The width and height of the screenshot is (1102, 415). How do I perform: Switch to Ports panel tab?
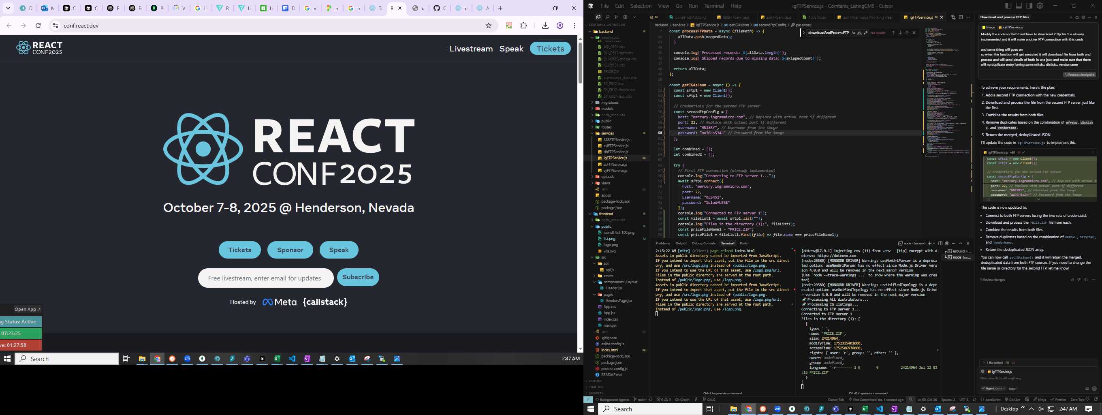[x=743, y=243]
